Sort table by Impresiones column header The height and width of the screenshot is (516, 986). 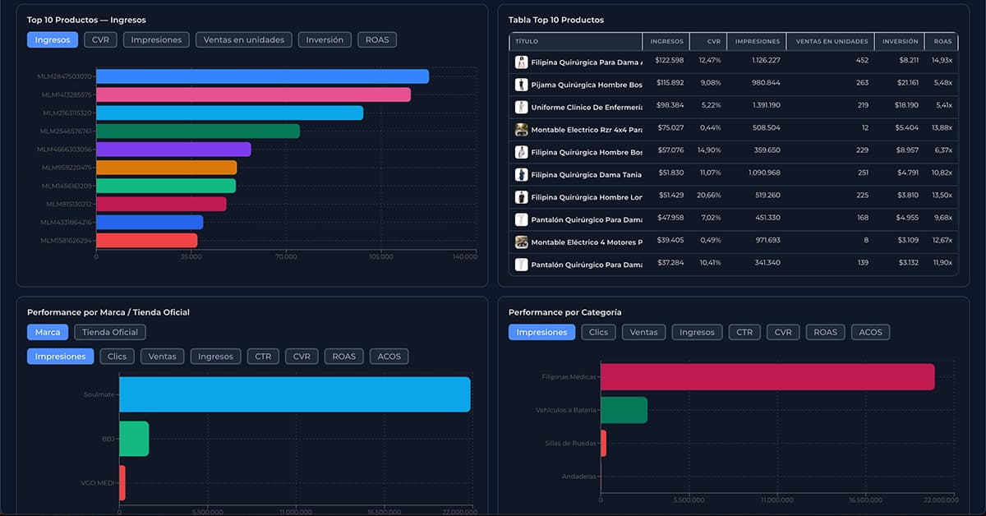[757, 41]
